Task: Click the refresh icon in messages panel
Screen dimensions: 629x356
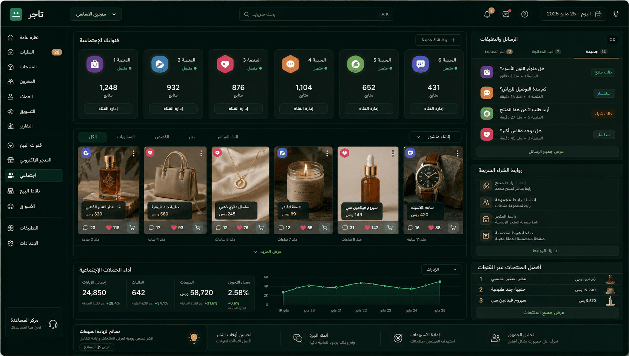Action: coord(612,40)
